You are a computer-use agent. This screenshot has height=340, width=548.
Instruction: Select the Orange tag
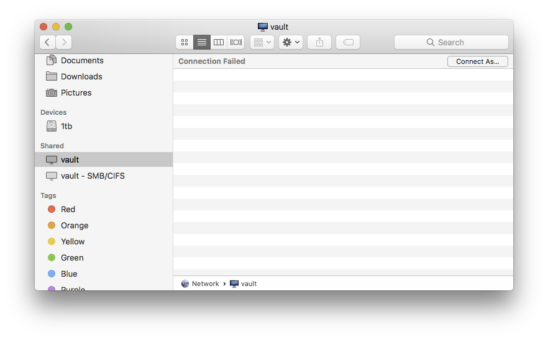103,225
